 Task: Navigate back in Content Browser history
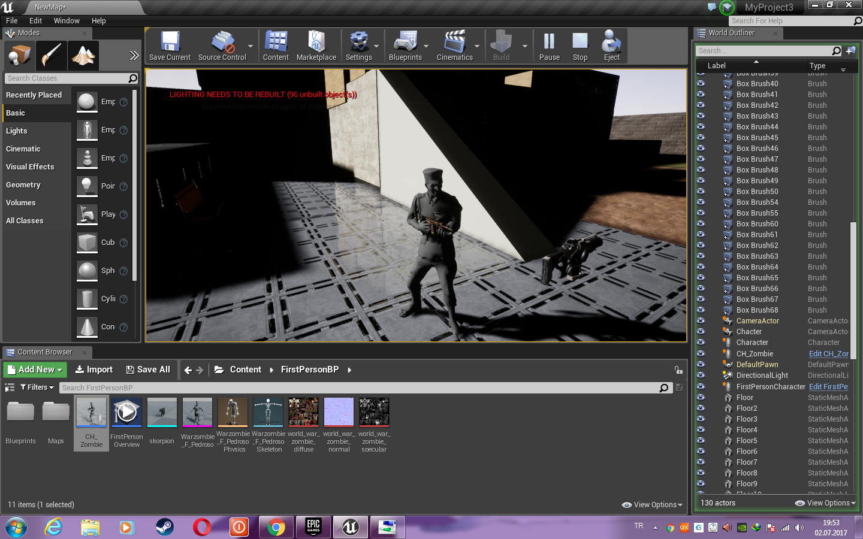coord(188,370)
